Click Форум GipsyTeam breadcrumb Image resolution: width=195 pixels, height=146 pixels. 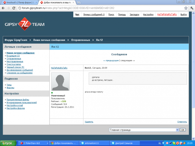16,40
